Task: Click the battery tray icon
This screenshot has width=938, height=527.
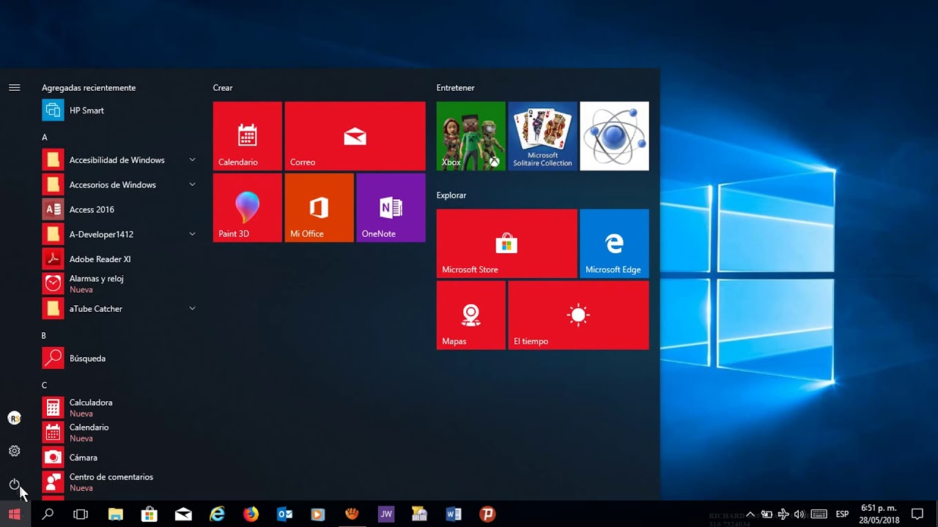Action: (767, 514)
